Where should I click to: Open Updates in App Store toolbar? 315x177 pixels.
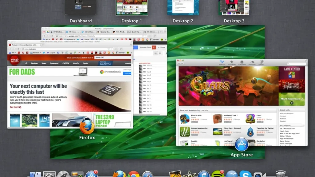tap(261, 63)
